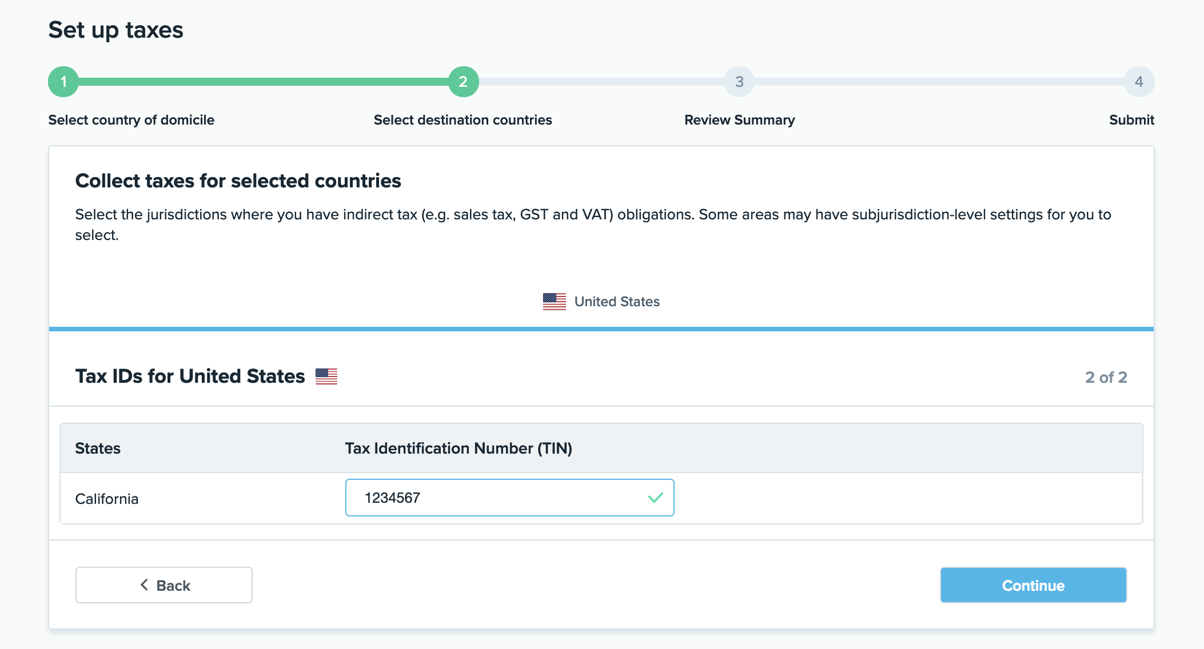Click the back chevron arrow icon

144,585
